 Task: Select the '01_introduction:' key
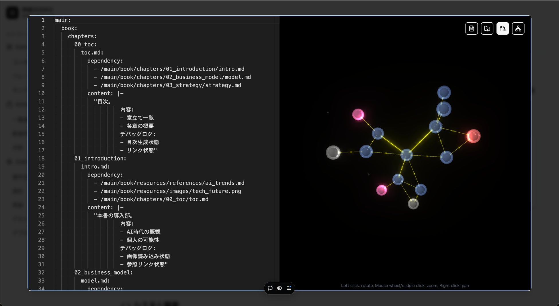pos(100,158)
